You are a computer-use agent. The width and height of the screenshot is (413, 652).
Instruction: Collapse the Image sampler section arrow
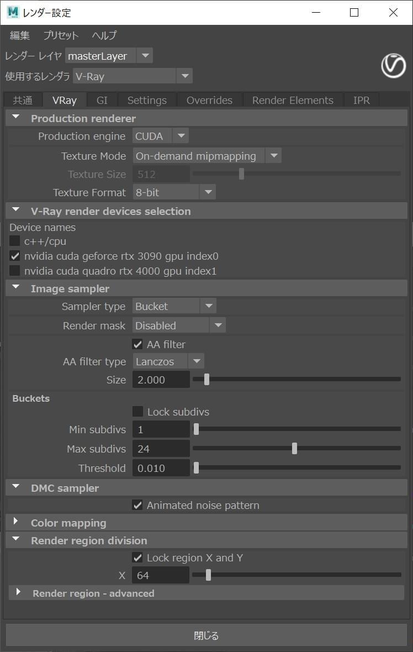tap(16, 287)
